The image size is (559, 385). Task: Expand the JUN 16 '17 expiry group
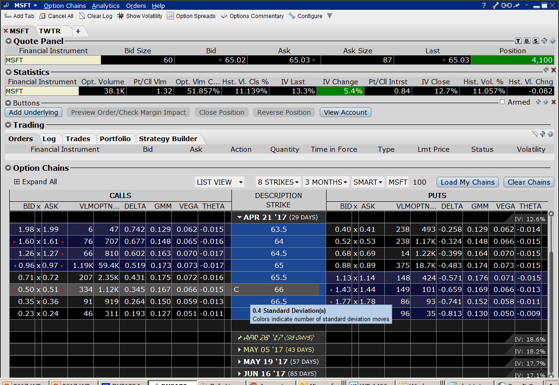(240, 374)
